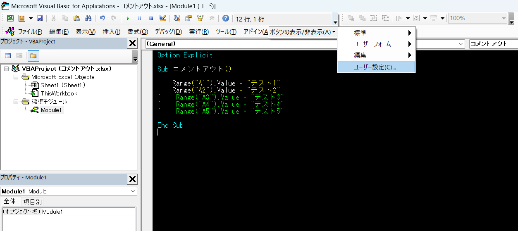Click the Cut scissors icon
The image size is (518, 231).
tap(54, 18)
